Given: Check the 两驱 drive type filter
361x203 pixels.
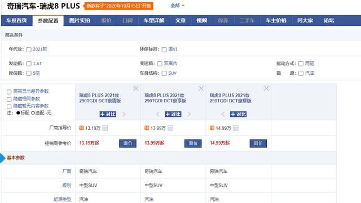Looking at the screenshot, I should pyautogui.click(x=301, y=64).
